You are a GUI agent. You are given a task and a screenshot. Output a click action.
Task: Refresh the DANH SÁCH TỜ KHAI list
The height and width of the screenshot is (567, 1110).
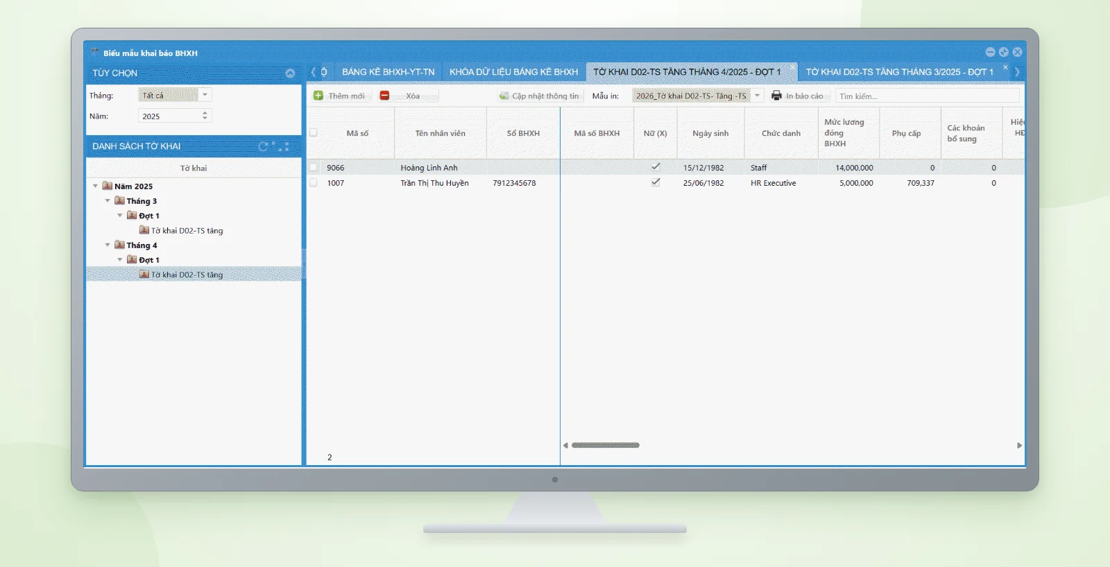click(x=263, y=146)
